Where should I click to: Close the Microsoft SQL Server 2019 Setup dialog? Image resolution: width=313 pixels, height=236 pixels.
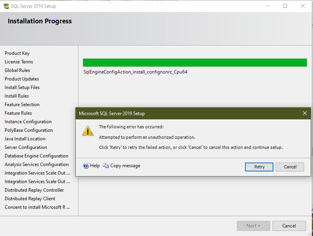tap(304, 113)
